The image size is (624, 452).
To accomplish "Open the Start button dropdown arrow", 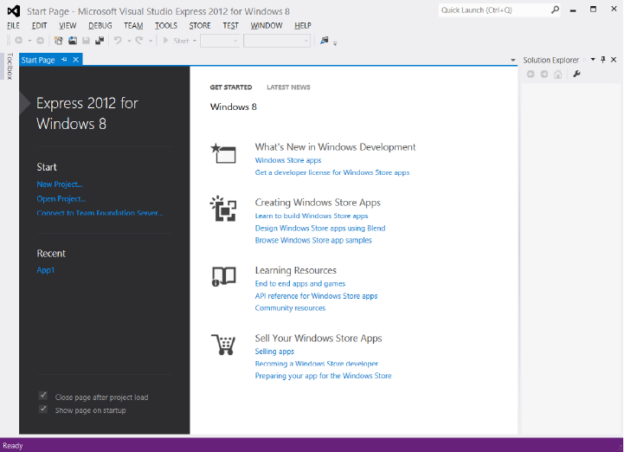I will [195, 41].
